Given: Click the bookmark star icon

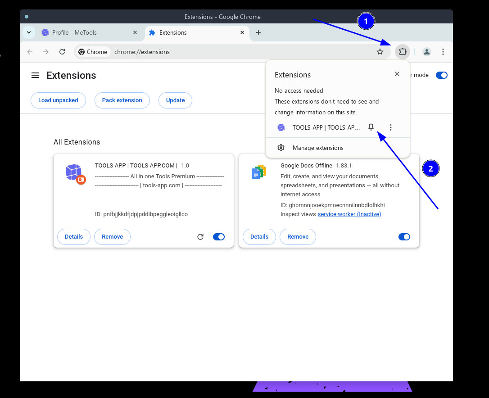Looking at the screenshot, I should coord(380,52).
